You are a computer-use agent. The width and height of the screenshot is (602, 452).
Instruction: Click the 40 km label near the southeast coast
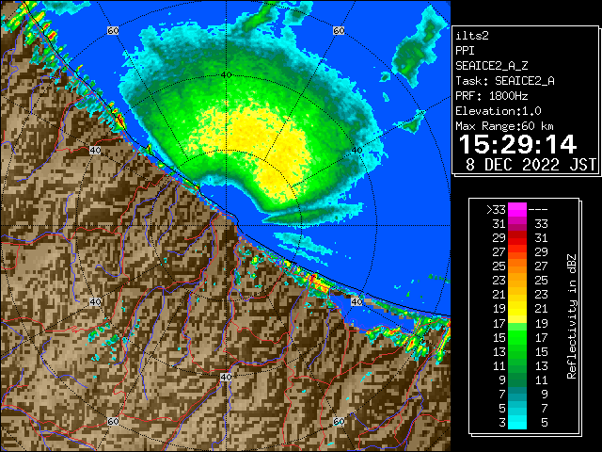coord(356,301)
